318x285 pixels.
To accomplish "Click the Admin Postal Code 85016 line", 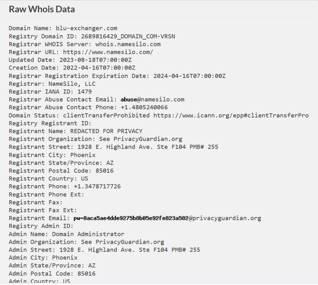I will pos(52,274).
